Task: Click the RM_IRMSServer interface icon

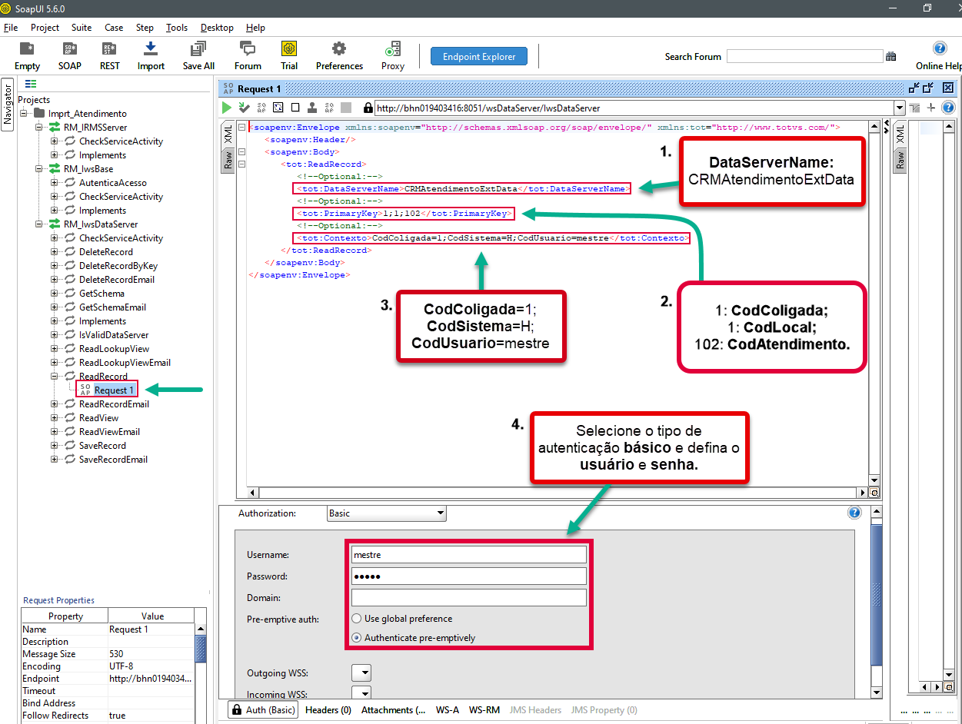Action: [55, 127]
